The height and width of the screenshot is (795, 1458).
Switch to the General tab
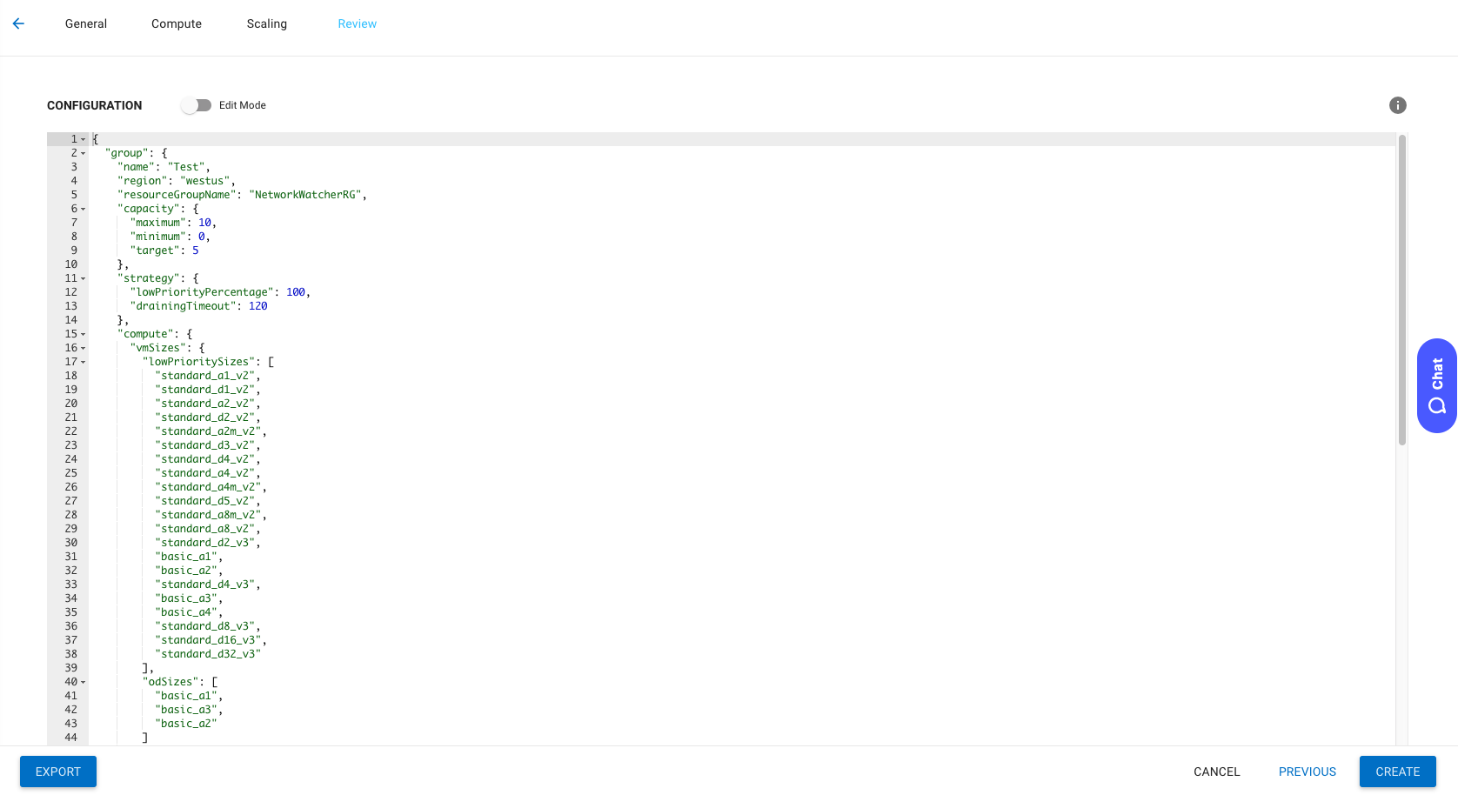[86, 23]
